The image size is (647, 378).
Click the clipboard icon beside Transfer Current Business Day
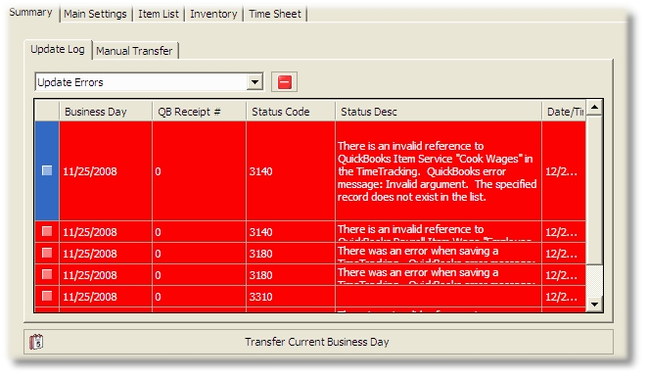tap(36, 342)
